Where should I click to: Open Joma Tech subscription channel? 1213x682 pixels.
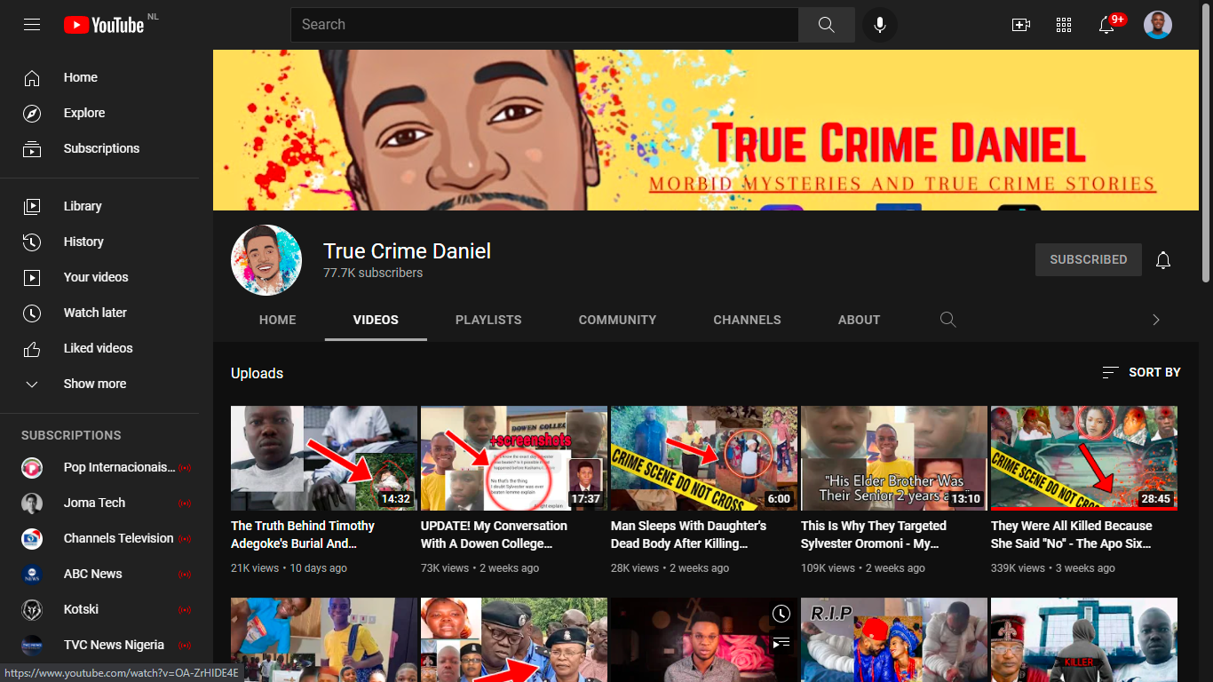[99, 503]
